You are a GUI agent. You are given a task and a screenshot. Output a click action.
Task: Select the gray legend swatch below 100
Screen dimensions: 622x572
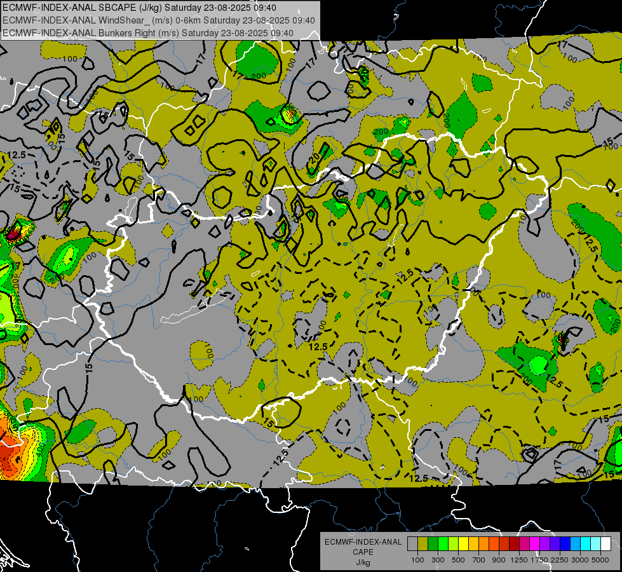tap(412, 544)
